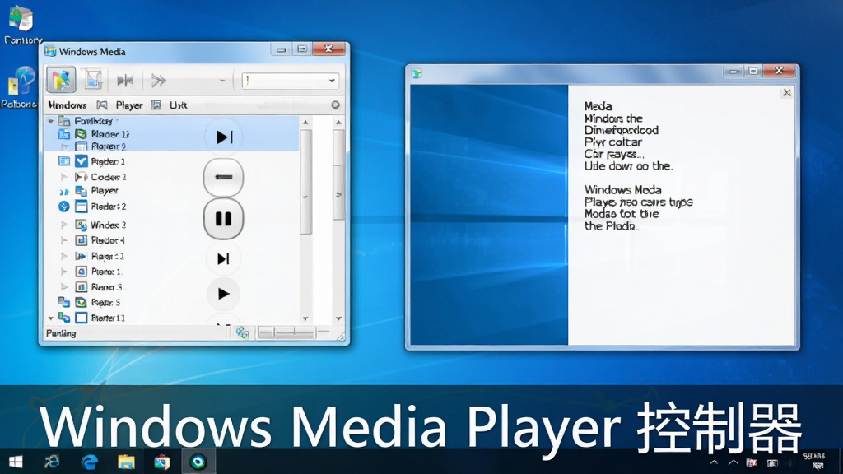Open the Player menu

pos(129,105)
